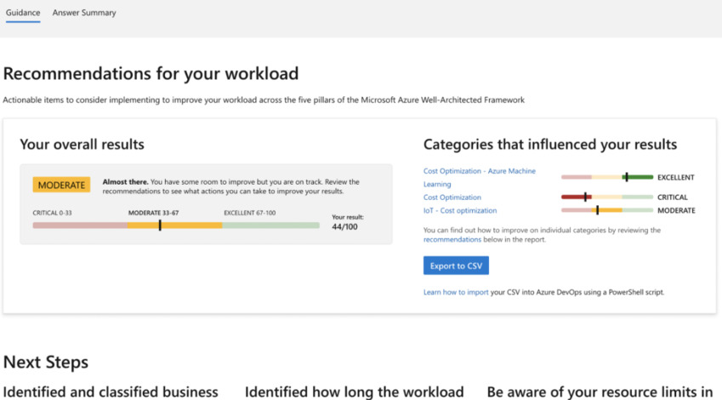
Task: Switch to the Guidance tab
Action: coord(23,13)
